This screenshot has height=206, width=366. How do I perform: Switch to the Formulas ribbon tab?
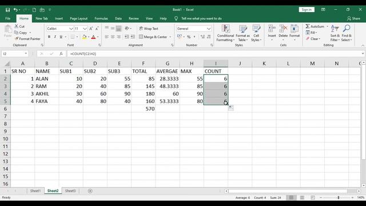[x=101, y=18]
